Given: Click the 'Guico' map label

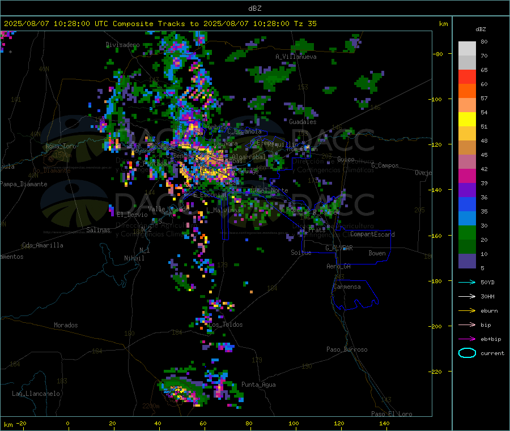Looking at the screenshot, I should point(346,159).
